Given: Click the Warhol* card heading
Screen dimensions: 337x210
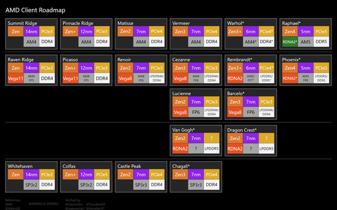Looking at the screenshot, I should point(235,23).
